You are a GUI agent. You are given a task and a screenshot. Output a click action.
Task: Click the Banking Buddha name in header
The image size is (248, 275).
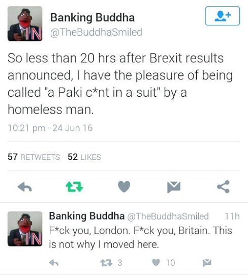coord(92,17)
